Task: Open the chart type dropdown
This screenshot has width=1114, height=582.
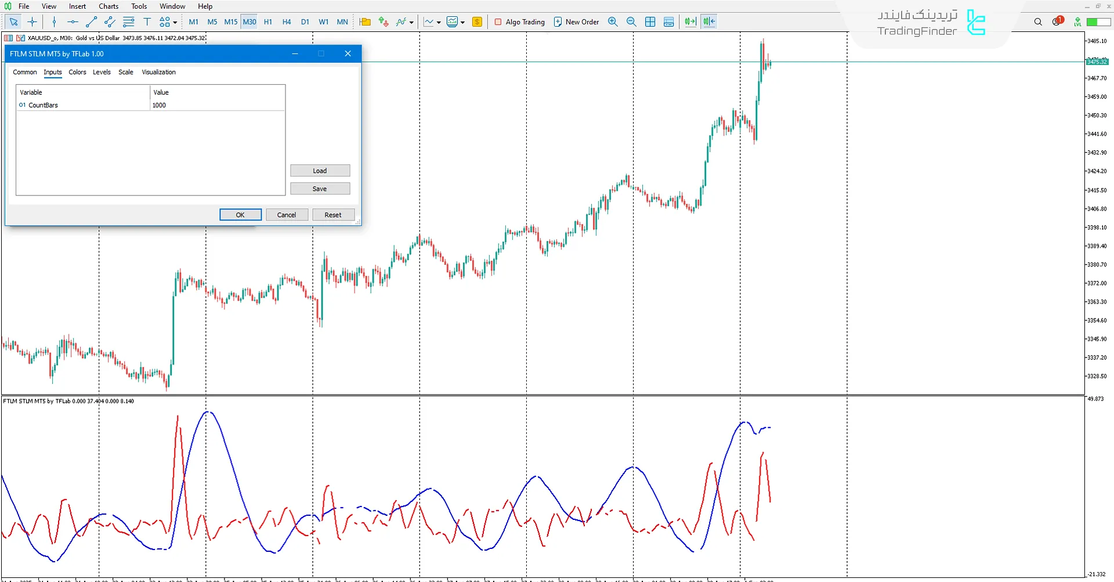Action: pyautogui.click(x=439, y=21)
